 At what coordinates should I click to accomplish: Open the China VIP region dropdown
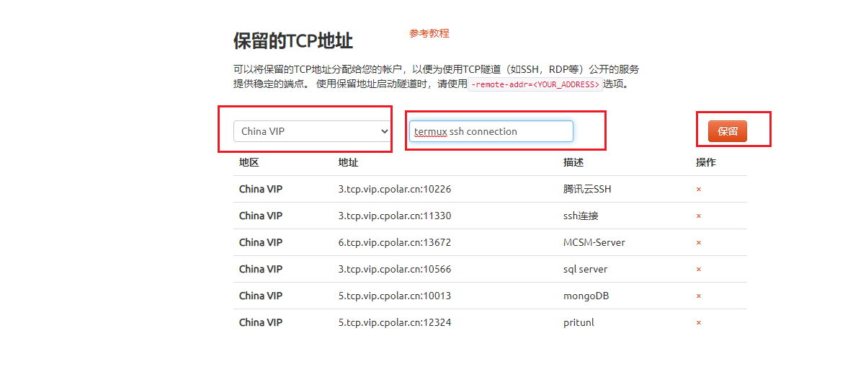click(312, 131)
